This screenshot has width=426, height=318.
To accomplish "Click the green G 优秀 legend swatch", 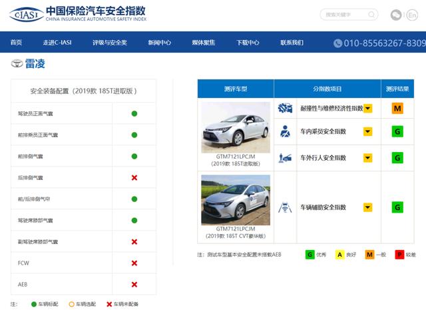I will click(x=310, y=255).
